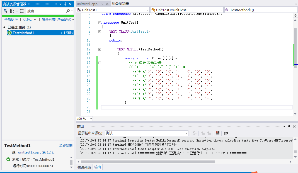
Task: Click the Test Explorer search box
Action: click(46, 11)
